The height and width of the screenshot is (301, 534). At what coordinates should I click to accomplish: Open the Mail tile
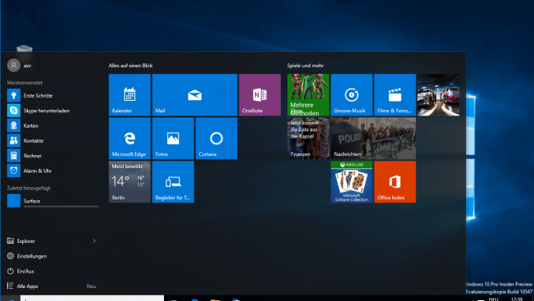pyautogui.click(x=195, y=95)
